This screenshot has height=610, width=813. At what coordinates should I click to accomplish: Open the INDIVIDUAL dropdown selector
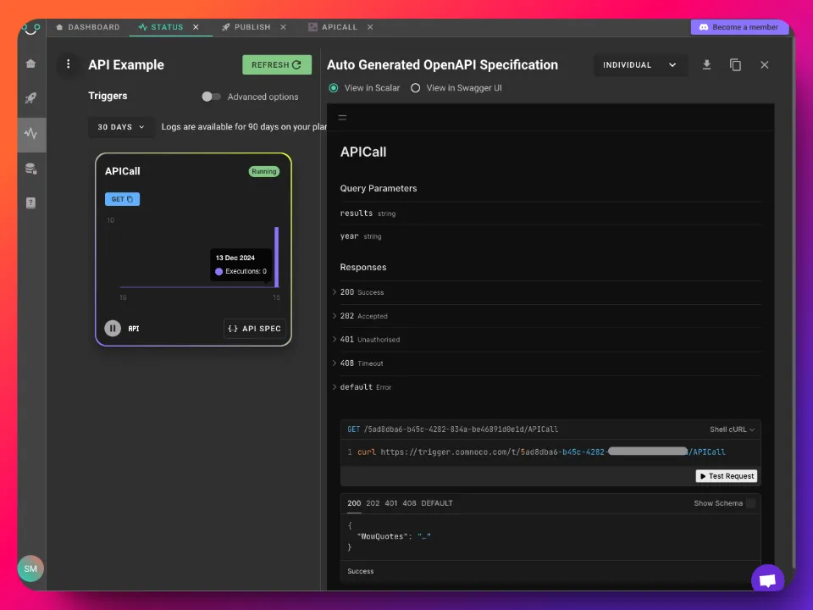click(639, 65)
